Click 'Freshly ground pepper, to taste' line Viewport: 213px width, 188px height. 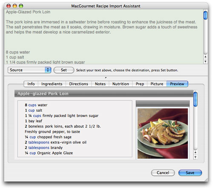(x=52, y=132)
